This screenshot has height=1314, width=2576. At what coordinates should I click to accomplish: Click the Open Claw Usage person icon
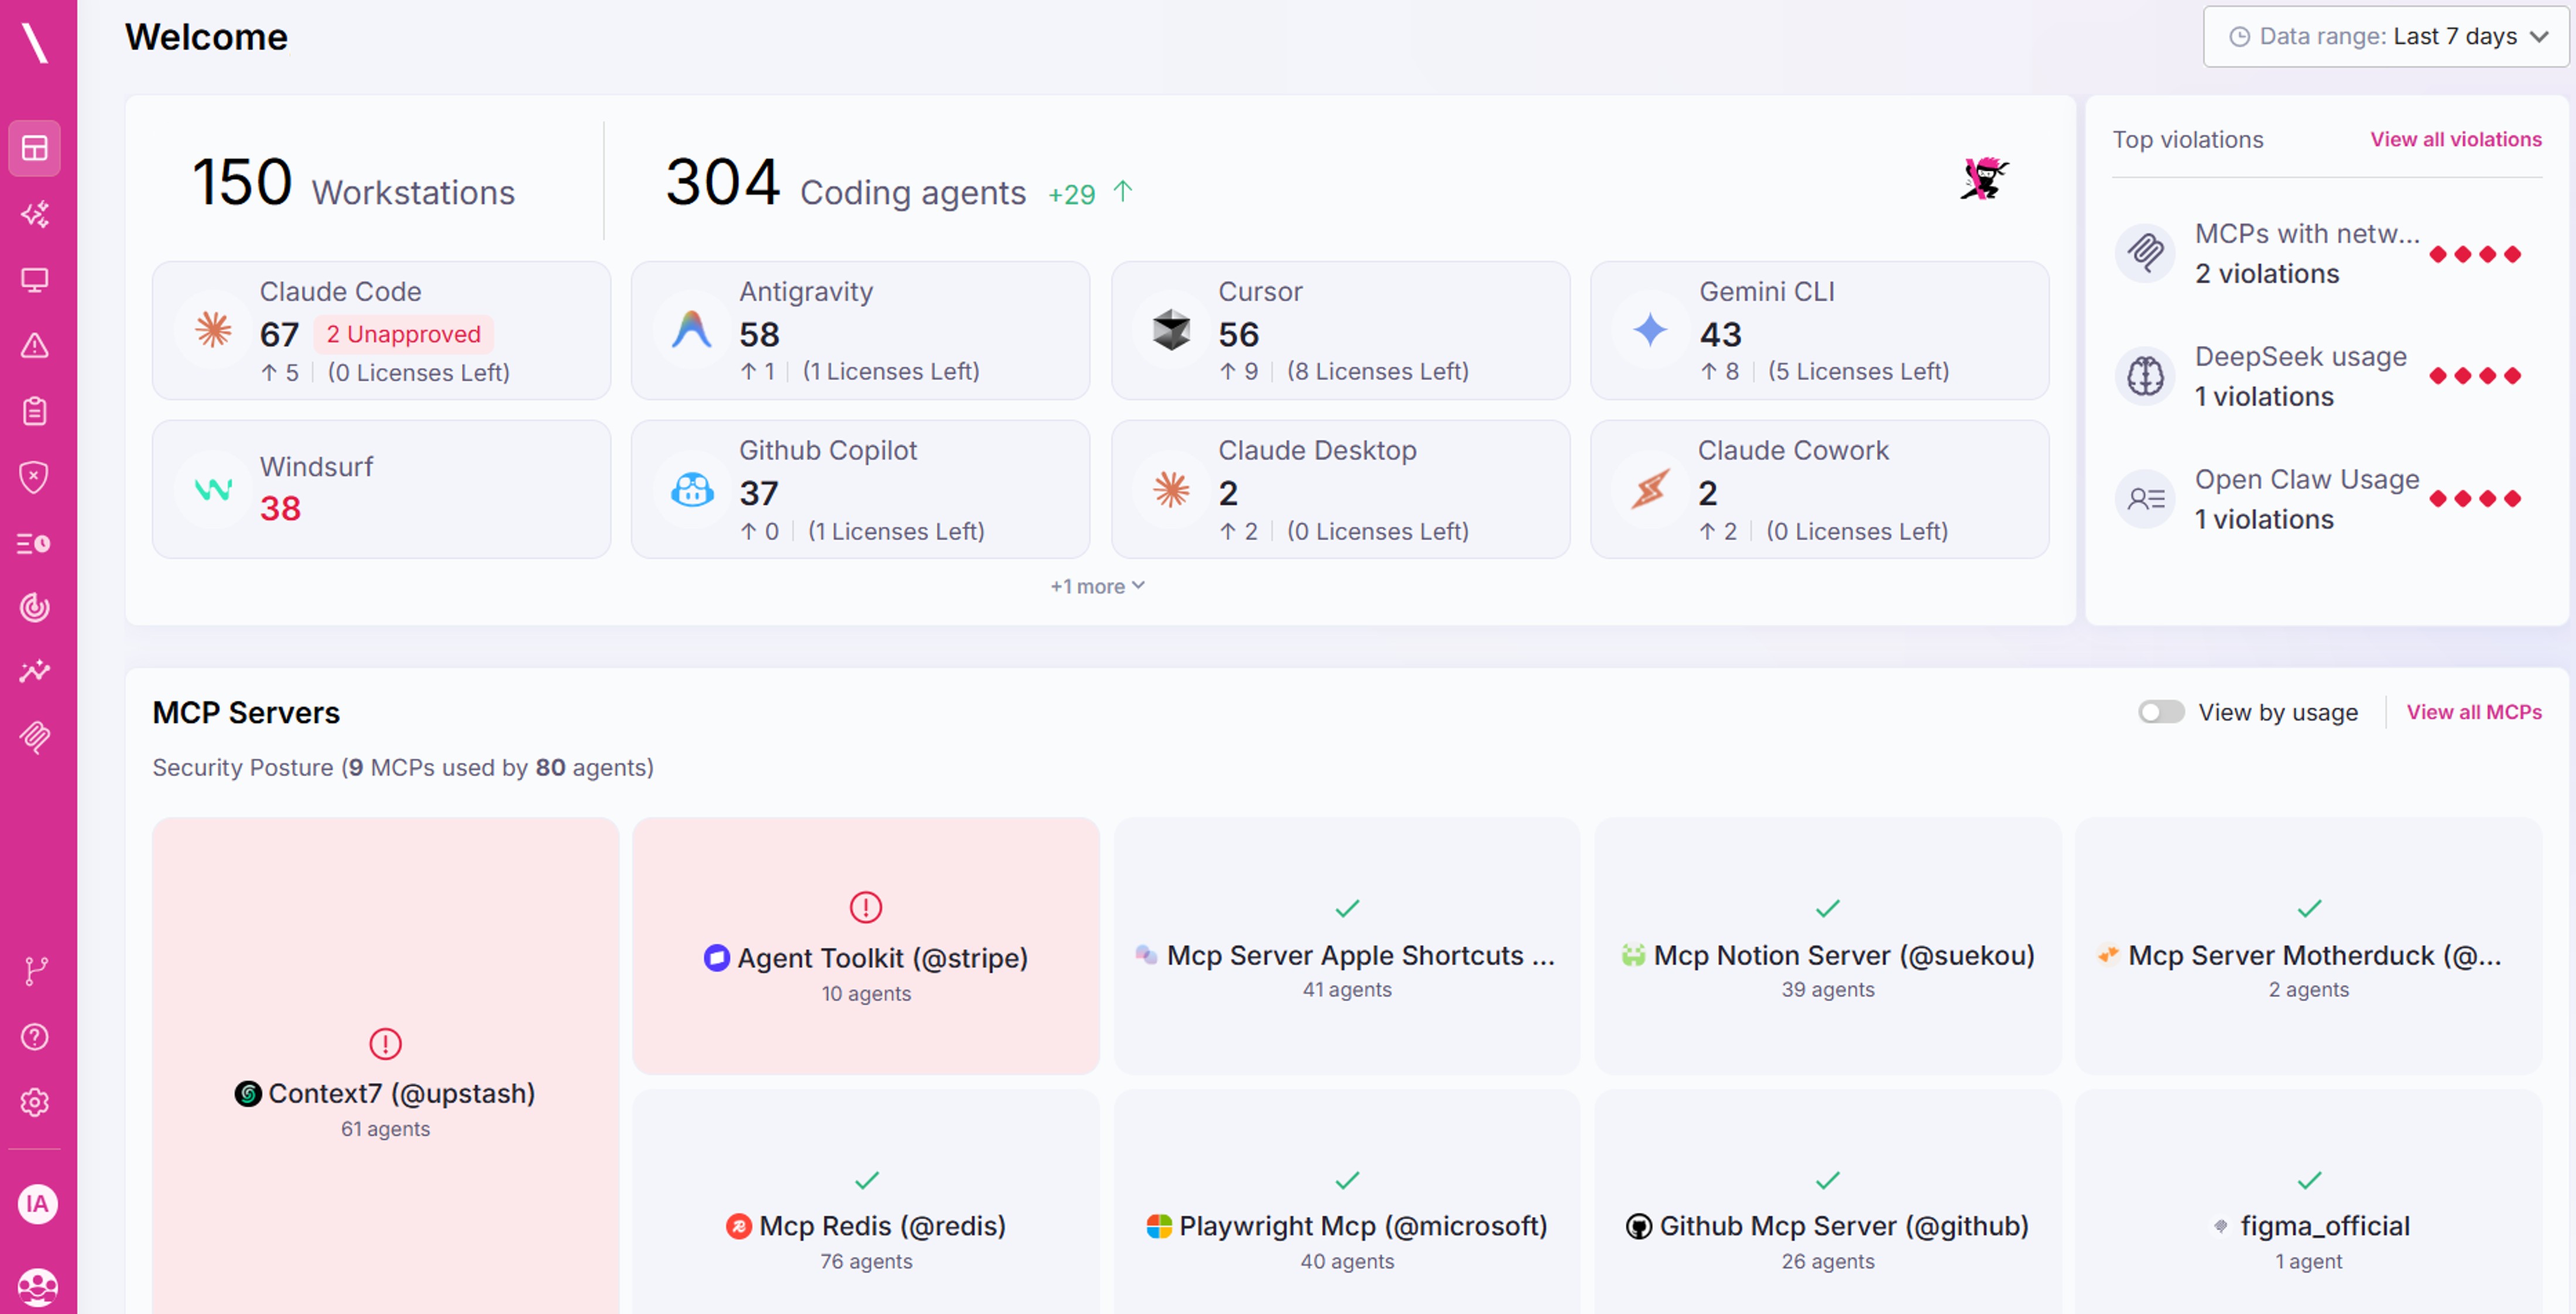tap(2145, 499)
